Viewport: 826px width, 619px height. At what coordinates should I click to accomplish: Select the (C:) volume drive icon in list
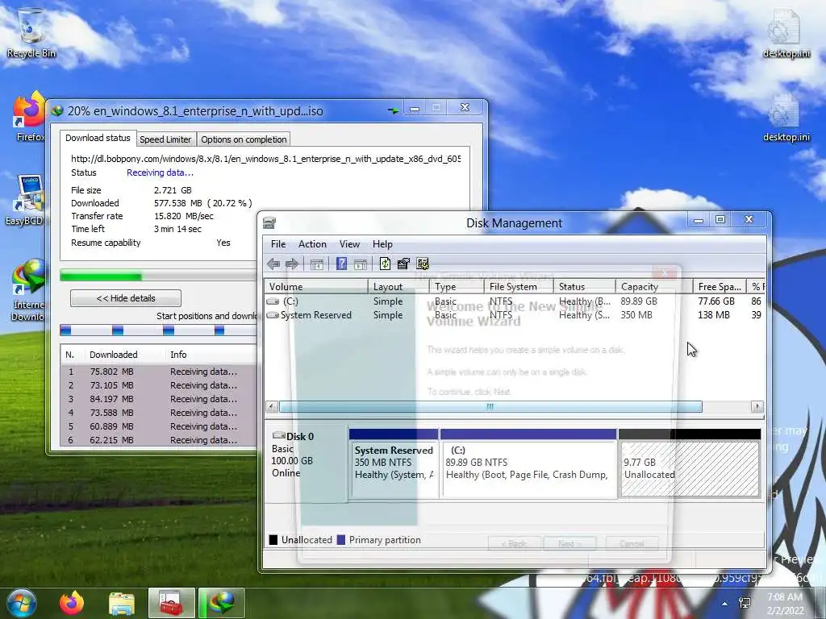coord(273,301)
